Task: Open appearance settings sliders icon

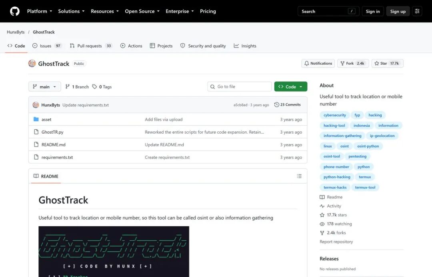Action: [x=417, y=11]
